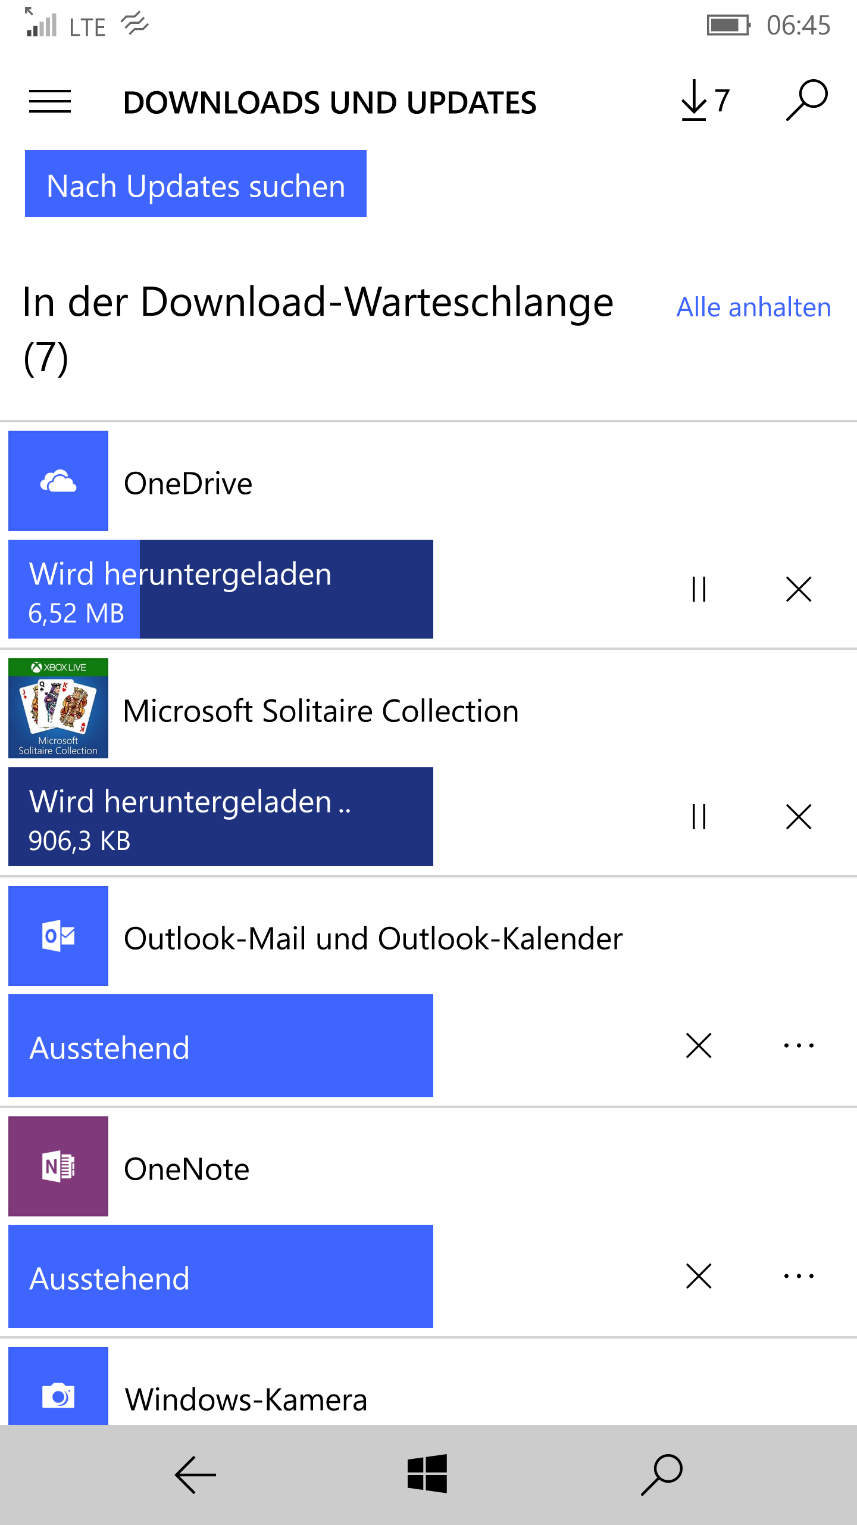The height and width of the screenshot is (1525, 857).
Task: Tap the 06:45 clock in status bar
Action: pos(798,26)
